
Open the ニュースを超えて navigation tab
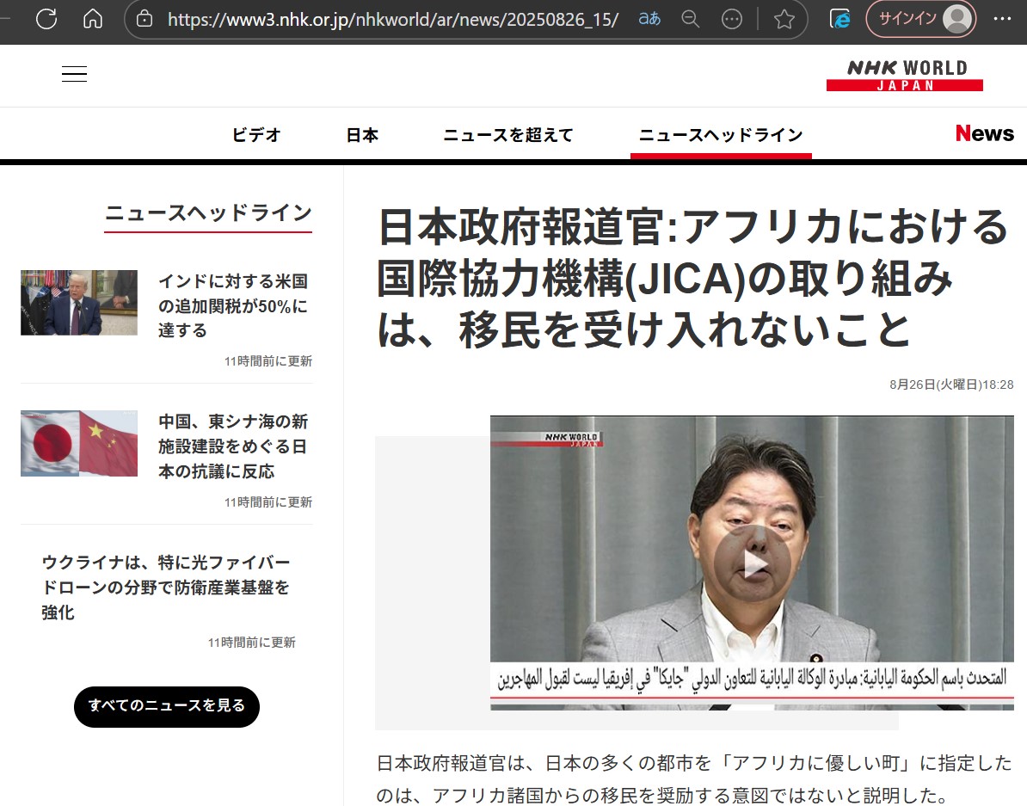click(x=508, y=135)
